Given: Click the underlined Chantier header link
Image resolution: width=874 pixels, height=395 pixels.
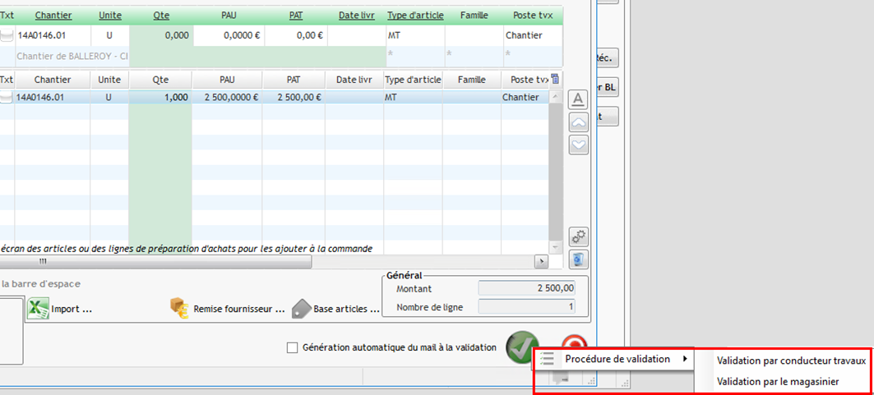Looking at the screenshot, I should pos(52,16).
